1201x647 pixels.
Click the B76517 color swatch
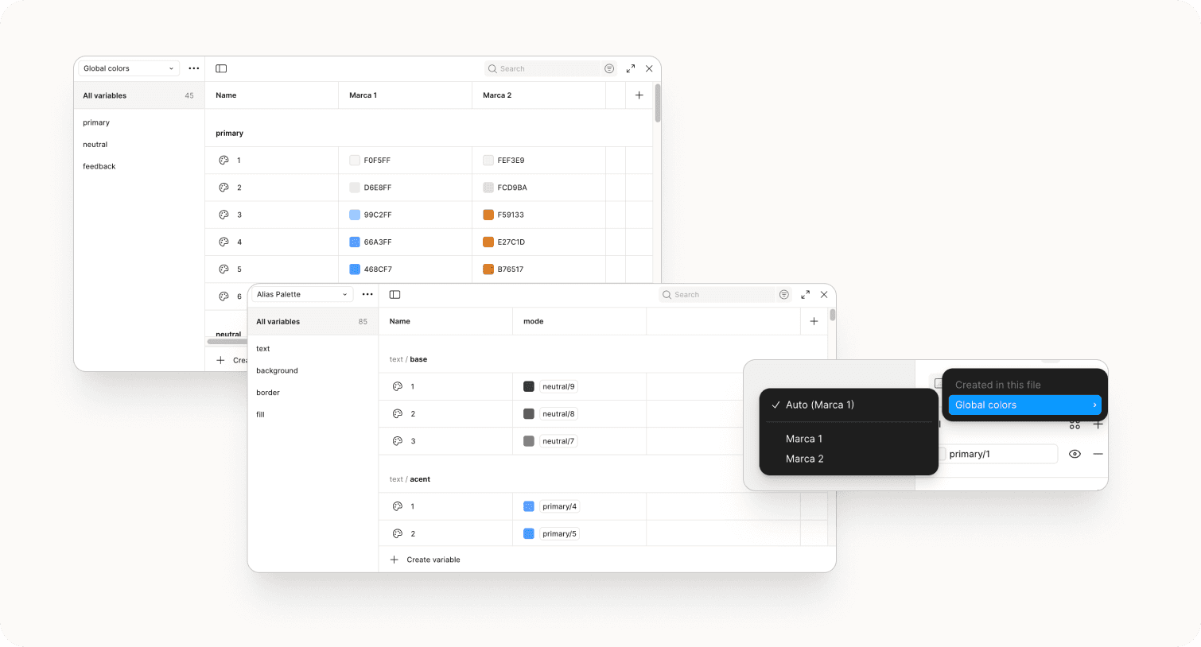(488, 269)
